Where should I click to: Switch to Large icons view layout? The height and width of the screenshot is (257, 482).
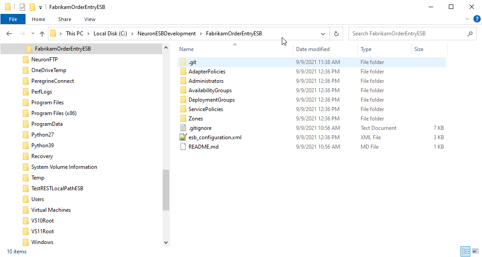475,251
